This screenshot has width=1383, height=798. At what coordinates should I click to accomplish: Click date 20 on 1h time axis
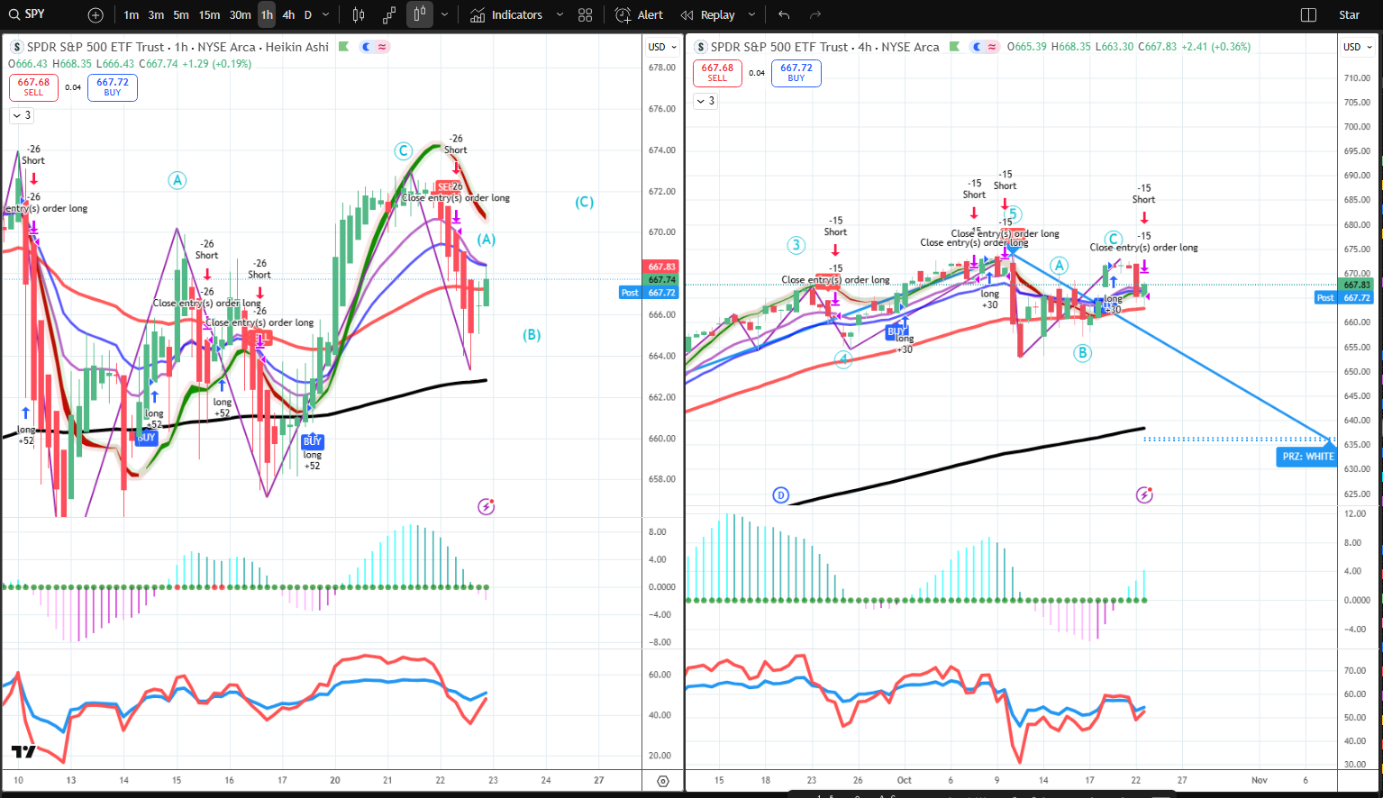[335, 780]
